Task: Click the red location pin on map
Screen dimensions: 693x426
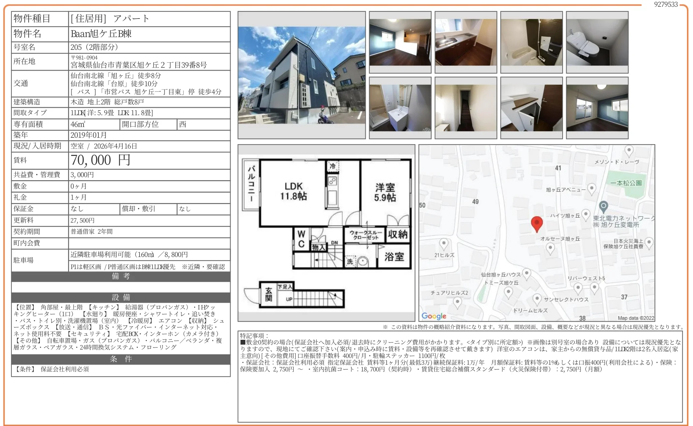Action: point(537,223)
